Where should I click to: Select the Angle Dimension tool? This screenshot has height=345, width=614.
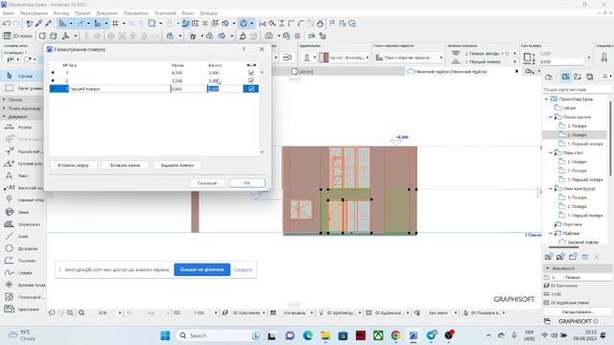pos(21,164)
